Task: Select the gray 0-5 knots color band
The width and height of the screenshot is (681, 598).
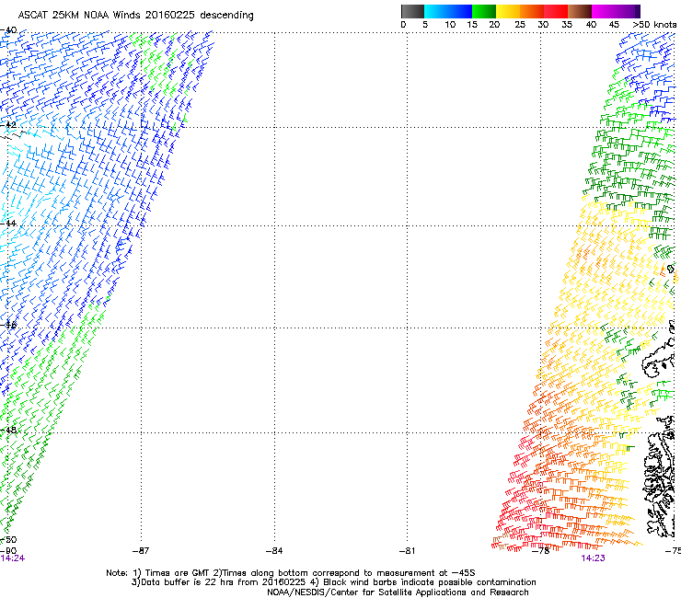Action: pyautogui.click(x=412, y=11)
